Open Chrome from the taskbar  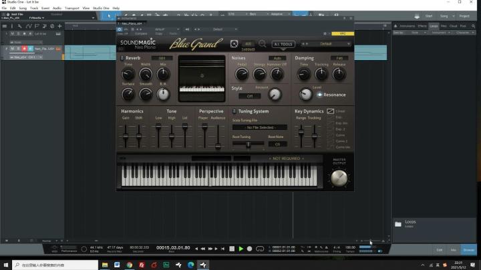pyautogui.click(x=130, y=265)
